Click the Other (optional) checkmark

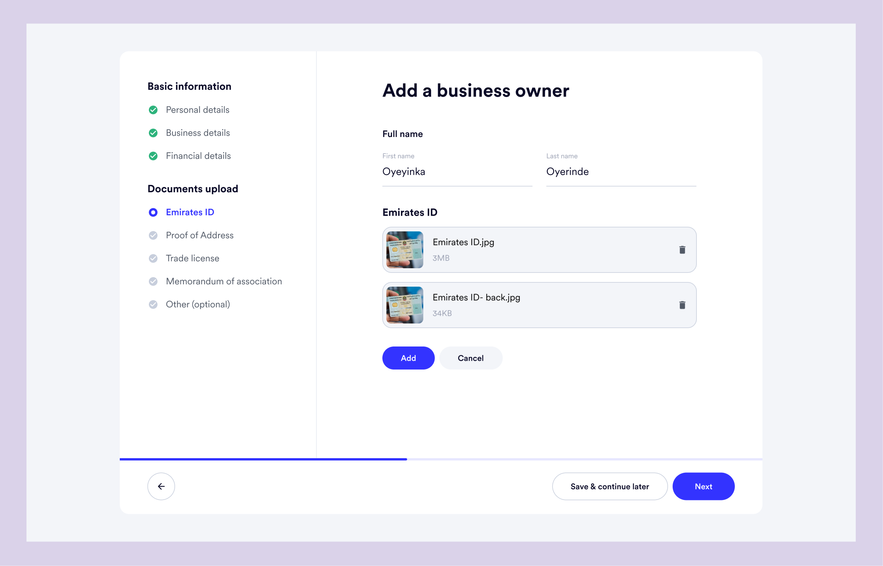153,305
